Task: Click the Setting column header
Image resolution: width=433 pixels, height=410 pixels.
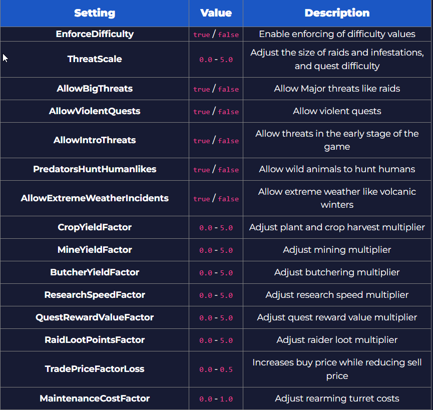Action: [x=95, y=13]
